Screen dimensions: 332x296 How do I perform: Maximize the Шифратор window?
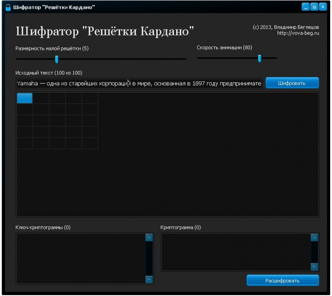coord(314,7)
